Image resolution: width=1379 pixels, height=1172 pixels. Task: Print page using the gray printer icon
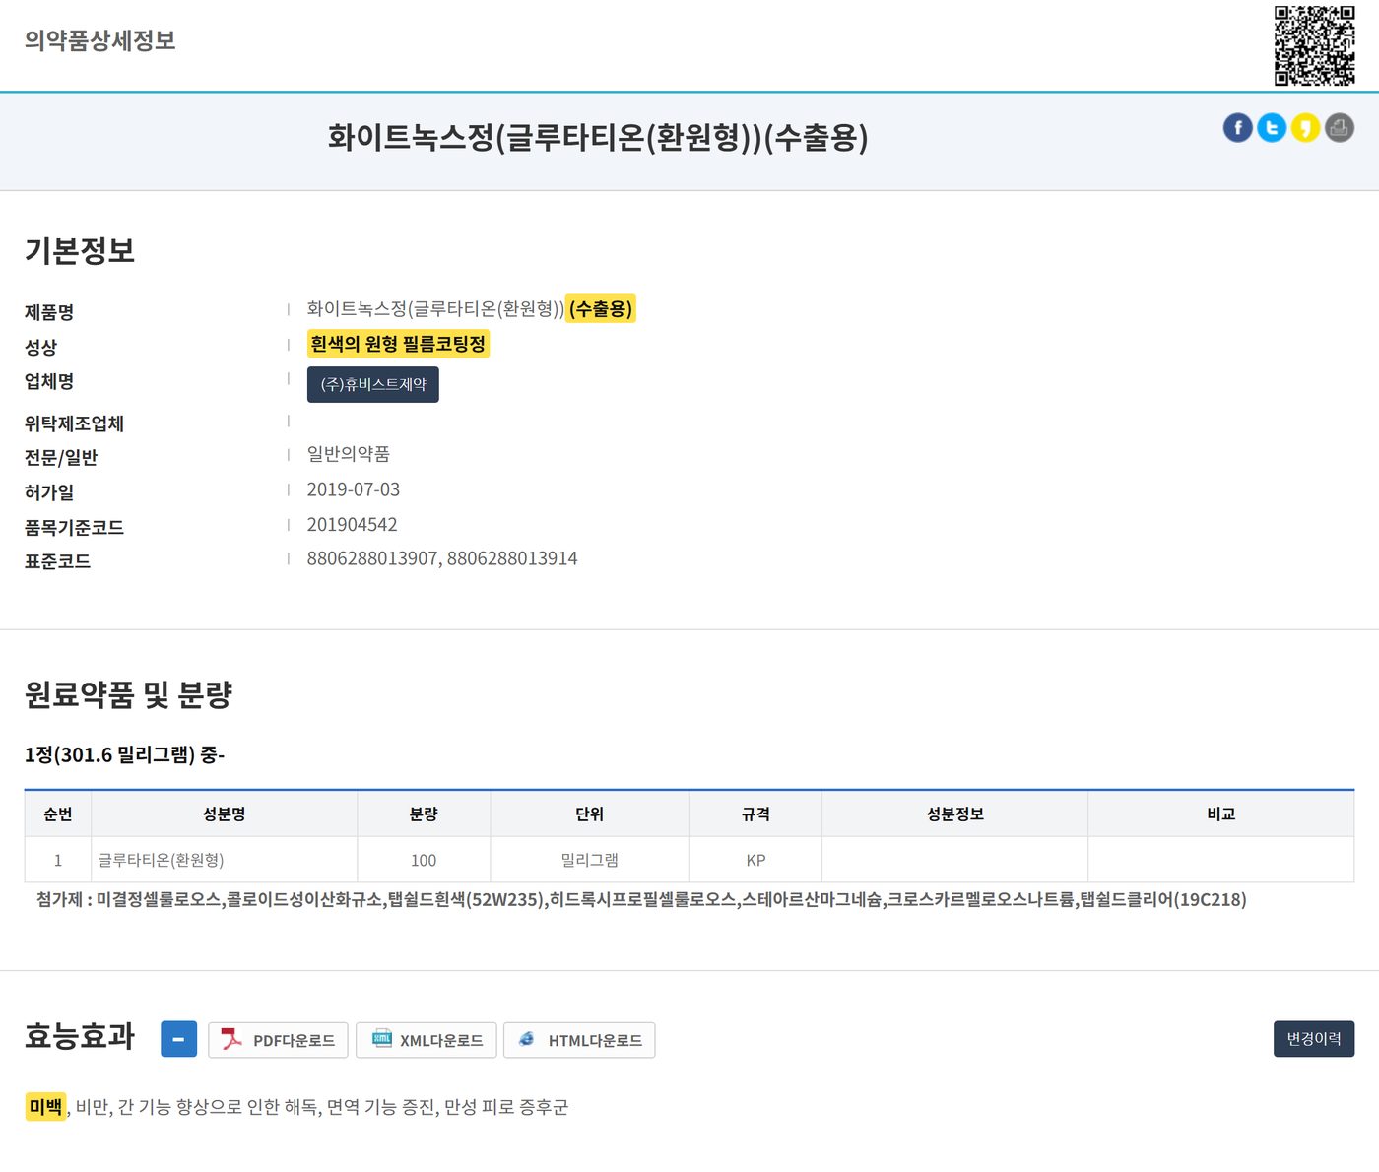pos(1339,127)
